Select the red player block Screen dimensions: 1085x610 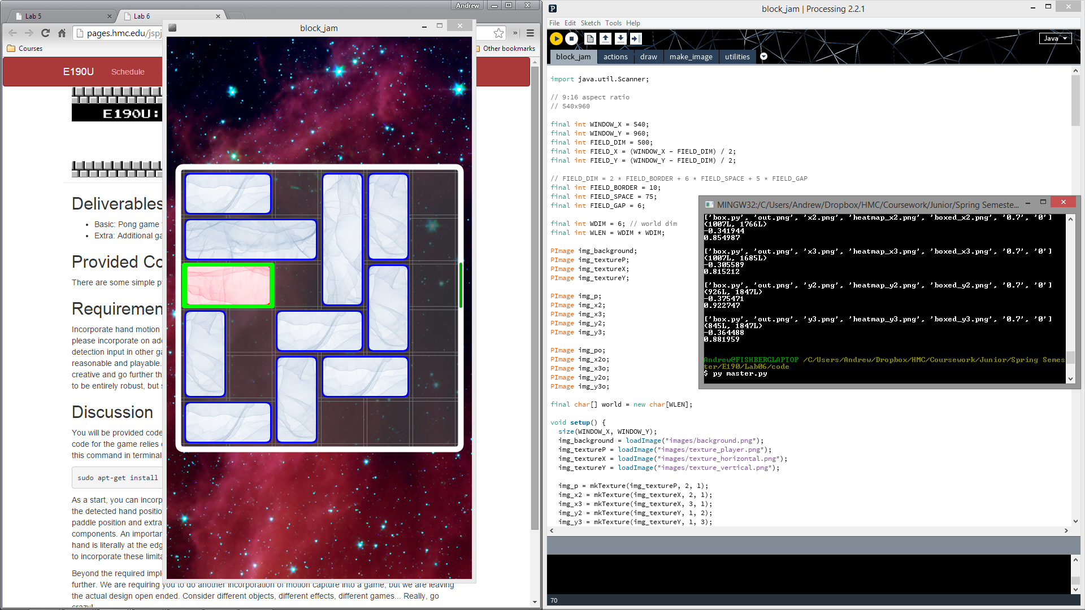coord(228,286)
